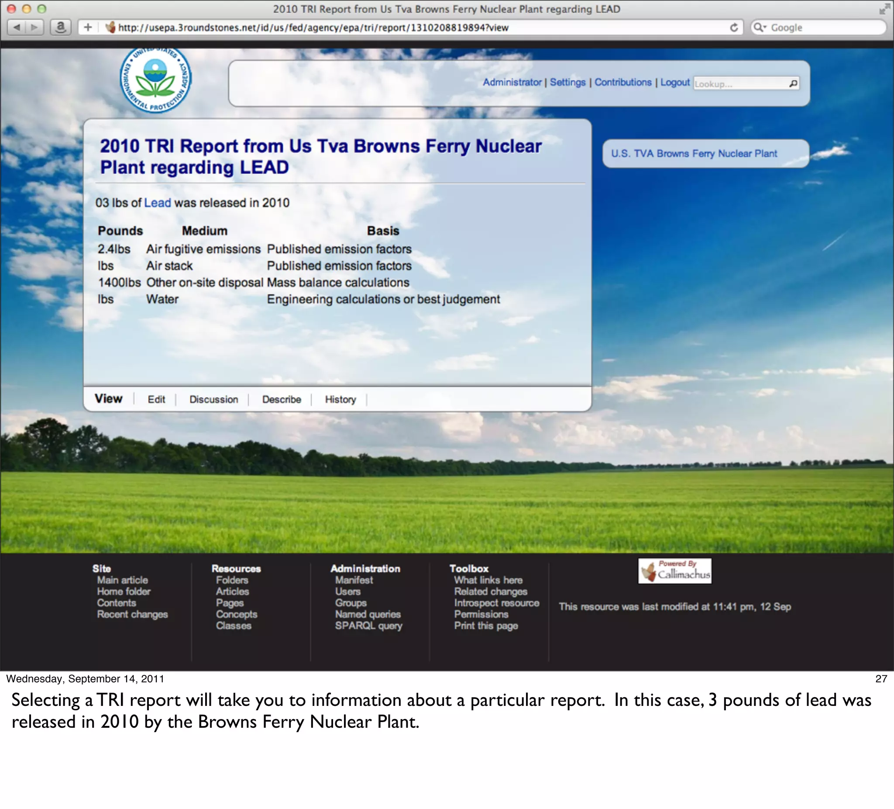Viewport: 894px width, 809px height.
Task: Switch to the Edit tab
Action: (156, 399)
